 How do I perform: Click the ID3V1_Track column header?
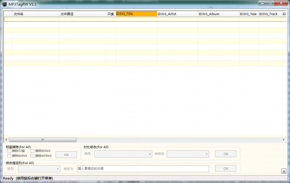pos(270,14)
